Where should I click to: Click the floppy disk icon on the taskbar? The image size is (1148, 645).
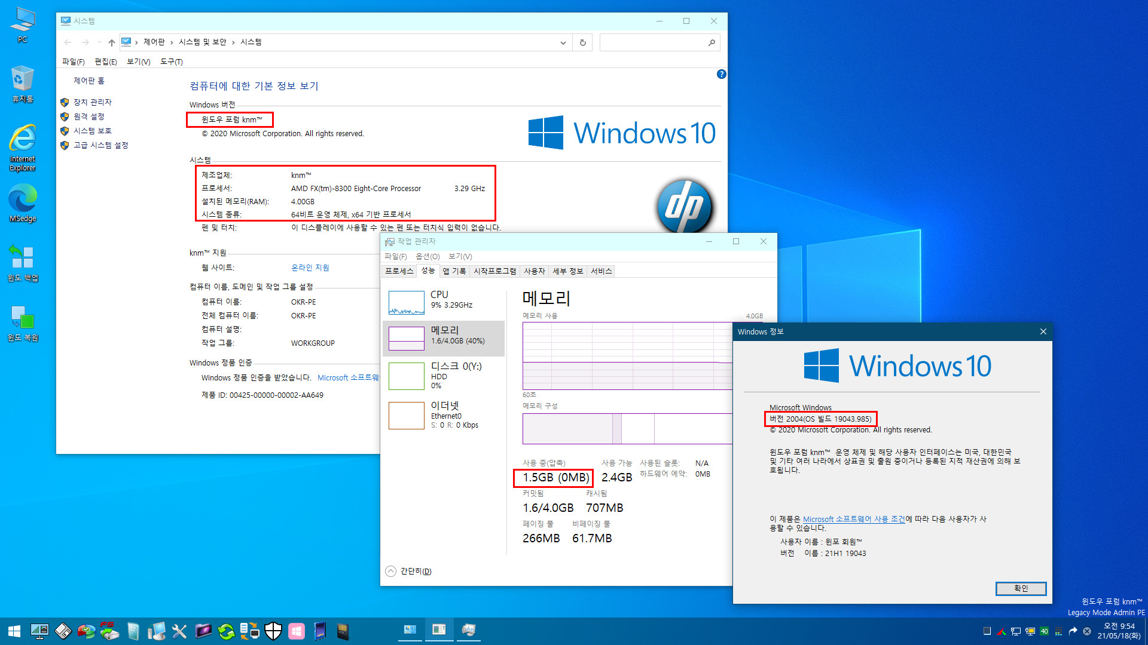pos(63,631)
